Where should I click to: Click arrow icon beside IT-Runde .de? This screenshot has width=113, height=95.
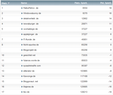pos(22,39)
